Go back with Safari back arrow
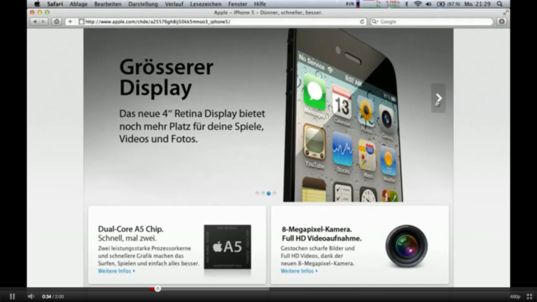Viewport: 537px width, 302px height. pyautogui.click(x=35, y=22)
